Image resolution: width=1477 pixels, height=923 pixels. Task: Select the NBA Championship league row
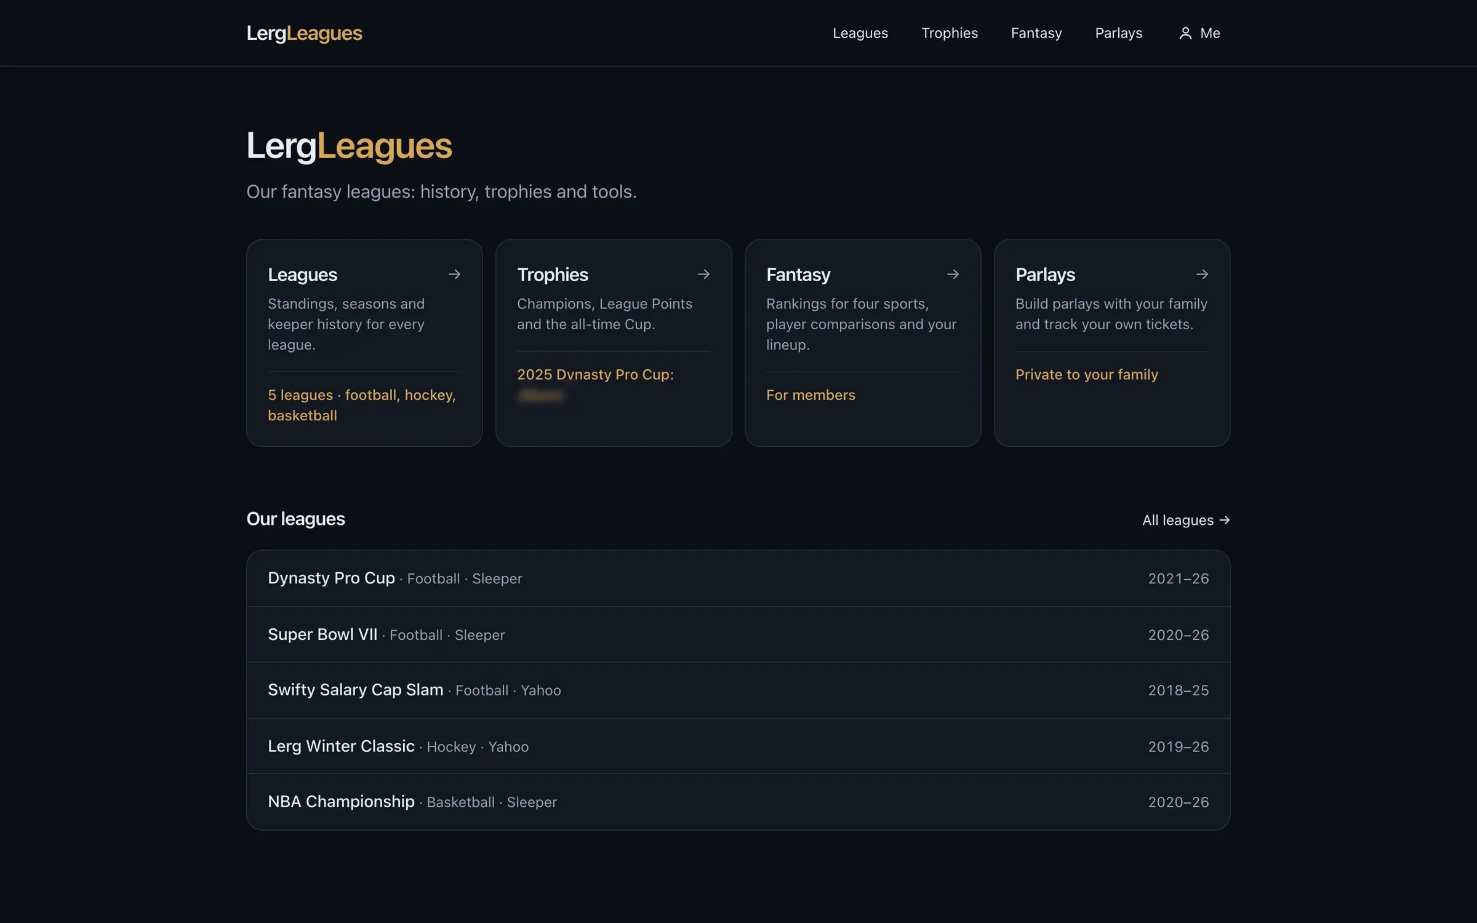pyautogui.click(x=738, y=802)
